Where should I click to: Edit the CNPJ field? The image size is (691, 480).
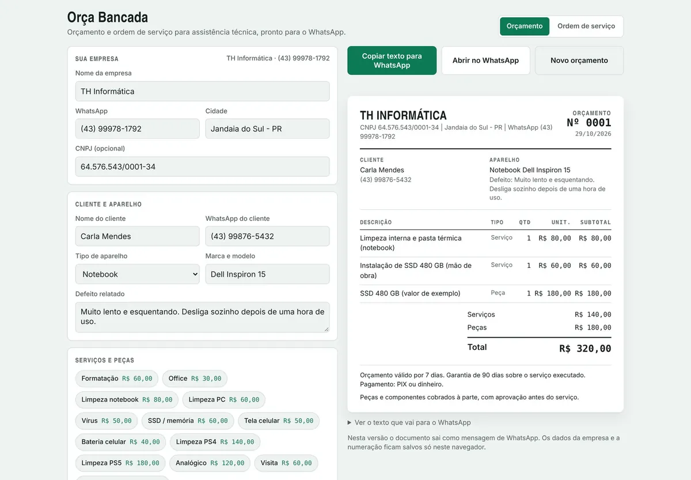click(203, 167)
